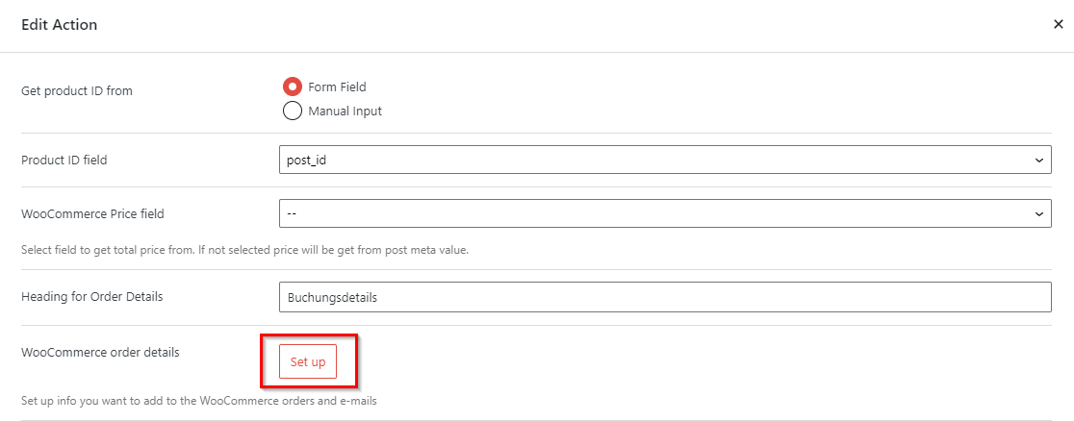
Task: Click the "Get product ID from" label
Action: tap(77, 91)
